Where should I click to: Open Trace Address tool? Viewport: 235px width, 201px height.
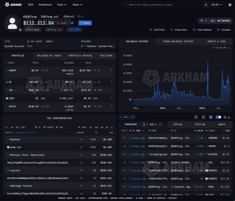tap(202, 30)
